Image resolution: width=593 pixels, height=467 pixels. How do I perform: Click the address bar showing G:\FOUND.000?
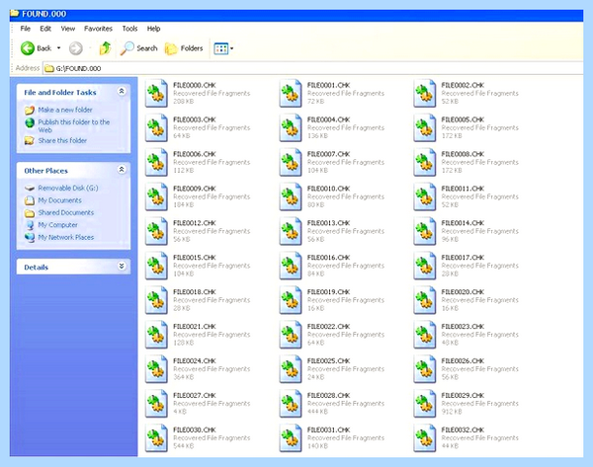coord(313,68)
